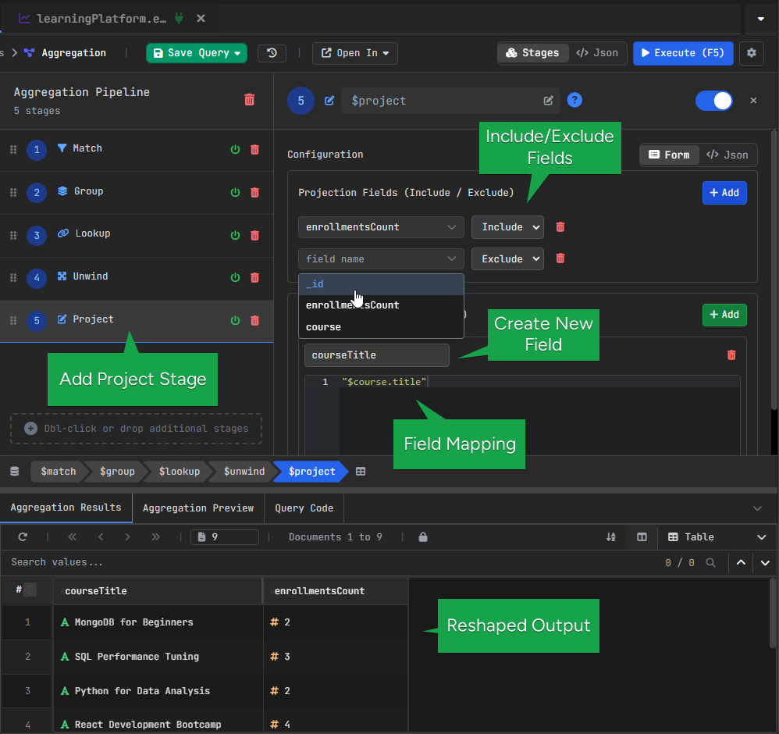Choose course from the field list
This screenshot has height=734, width=779.
tap(381, 327)
